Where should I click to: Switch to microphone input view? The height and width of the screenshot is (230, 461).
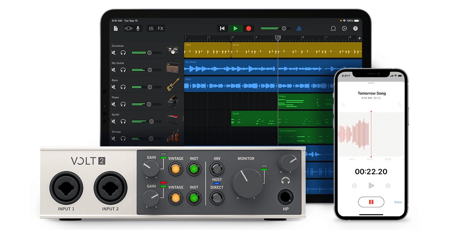[x=138, y=28]
